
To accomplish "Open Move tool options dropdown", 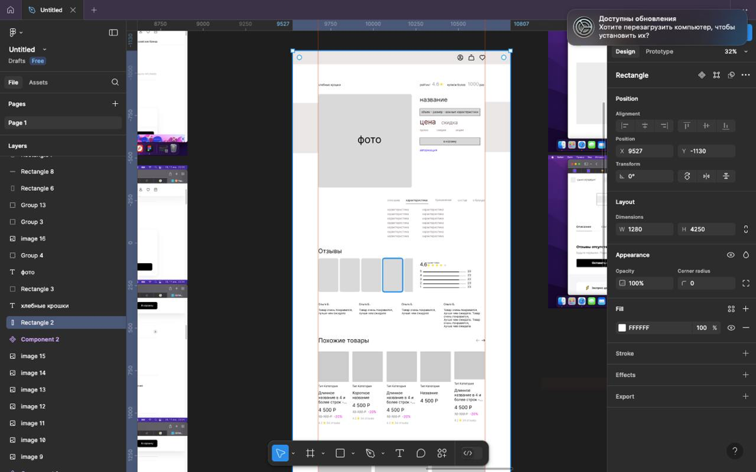I will point(293,454).
